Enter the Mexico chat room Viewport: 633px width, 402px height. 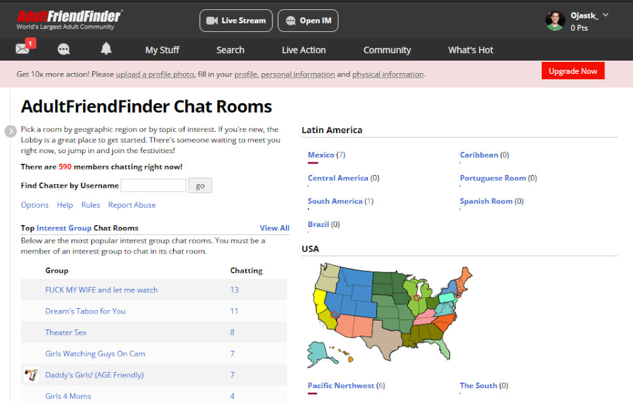click(321, 155)
